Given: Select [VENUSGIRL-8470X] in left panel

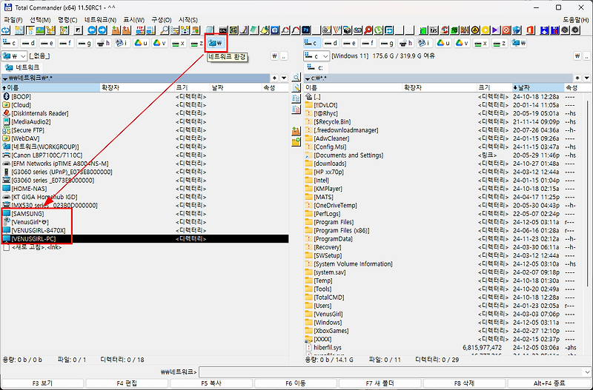Looking at the screenshot, I should 145,230.
